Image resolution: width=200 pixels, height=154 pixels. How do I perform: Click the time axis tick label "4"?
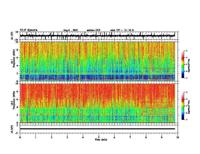pyautogui.click(x=83, y=137)
